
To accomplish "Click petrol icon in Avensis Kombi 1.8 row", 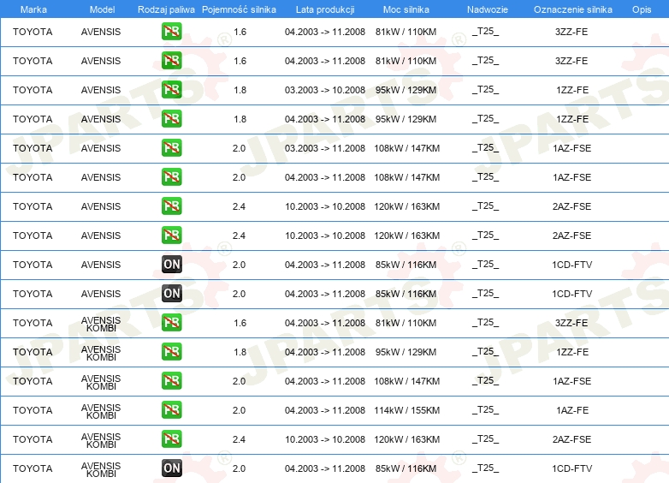I will 171,351.
